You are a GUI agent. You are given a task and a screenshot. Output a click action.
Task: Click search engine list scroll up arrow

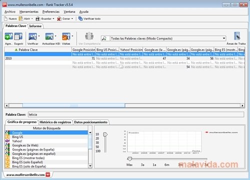tap(90, 132)
